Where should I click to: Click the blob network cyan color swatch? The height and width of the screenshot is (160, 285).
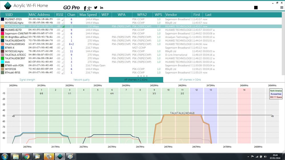click(3, 62)
